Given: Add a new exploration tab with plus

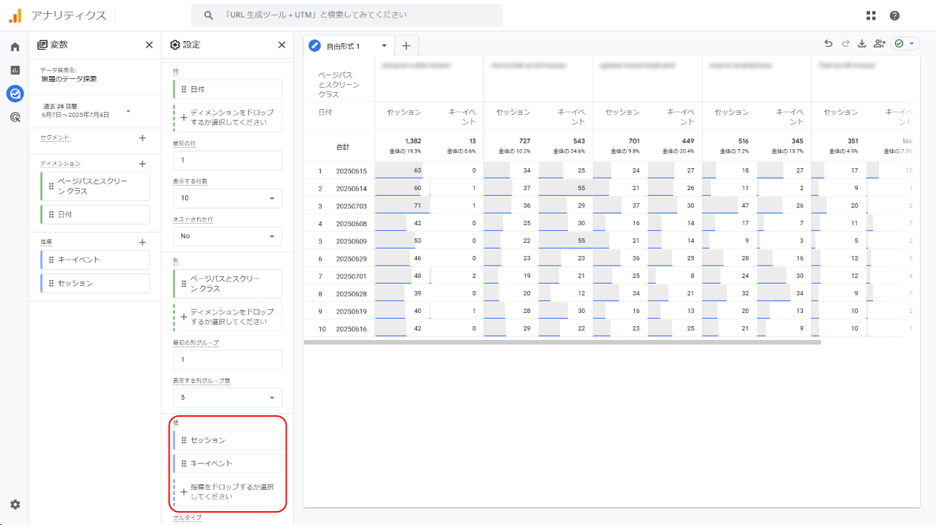Looking at the screenshot, I should (406, 46).
